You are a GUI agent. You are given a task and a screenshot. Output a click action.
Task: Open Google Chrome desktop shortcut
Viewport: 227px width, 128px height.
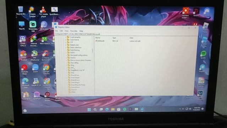coord(46,69)
